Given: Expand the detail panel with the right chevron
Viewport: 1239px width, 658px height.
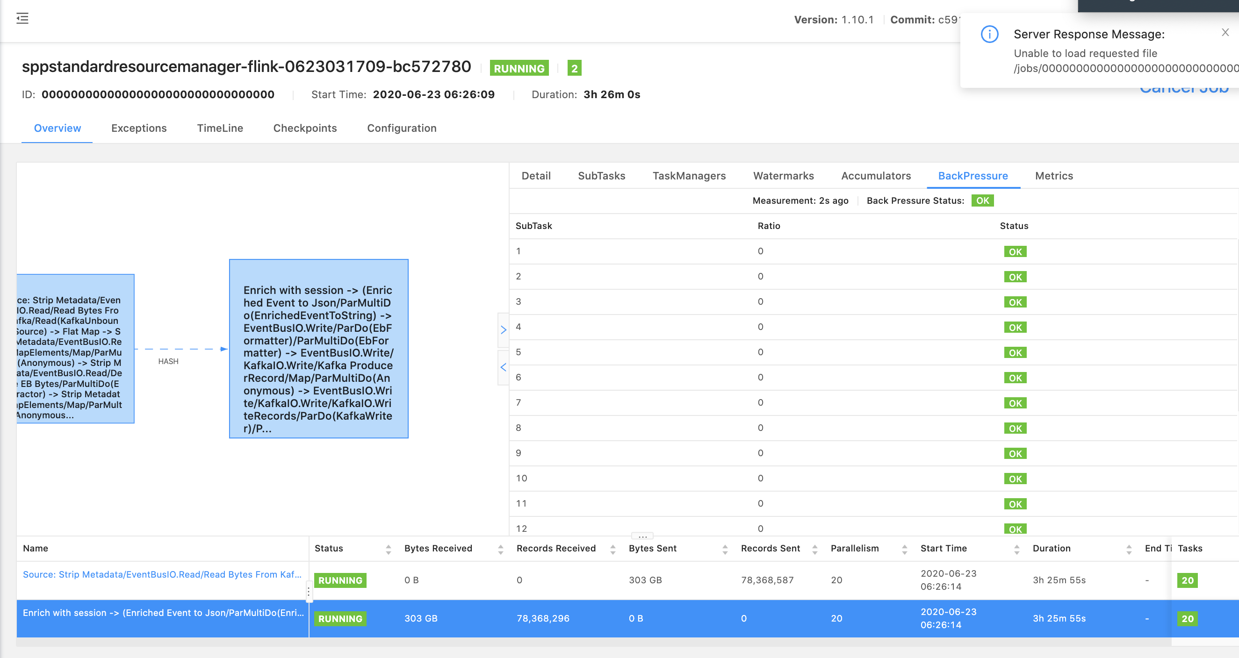Looking at the screenshot, I should [x=503, y=330].
